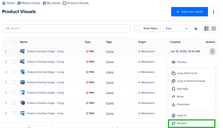Click thumbnail of Feature Overlay Image - 5.png
Screen dimensions: 223x128
(22, 103)
